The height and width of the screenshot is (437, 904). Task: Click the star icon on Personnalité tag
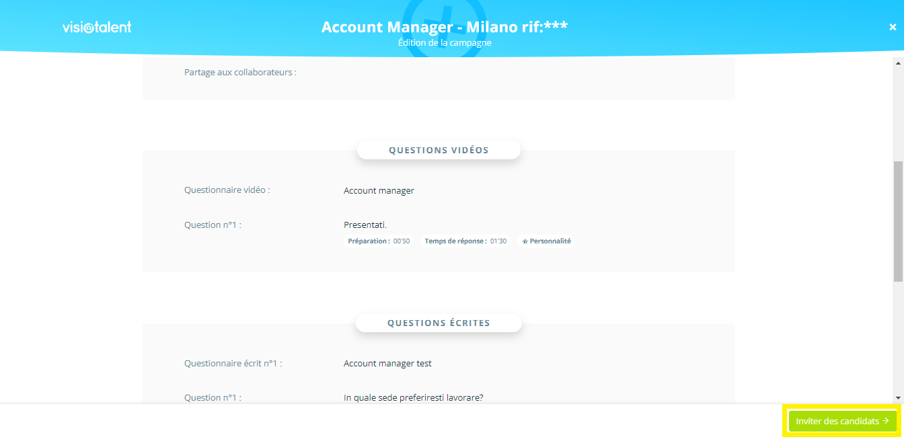tap(525, 241)
